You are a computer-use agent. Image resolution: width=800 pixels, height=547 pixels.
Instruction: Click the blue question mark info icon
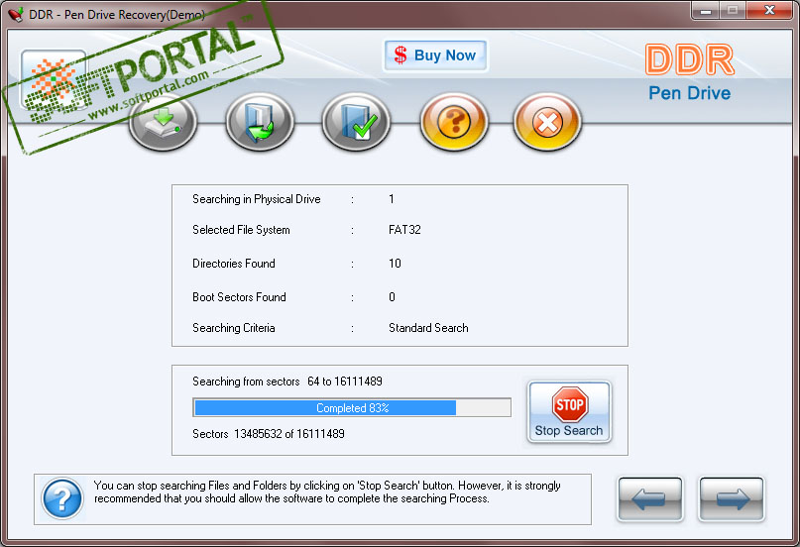tap(62, 498)
